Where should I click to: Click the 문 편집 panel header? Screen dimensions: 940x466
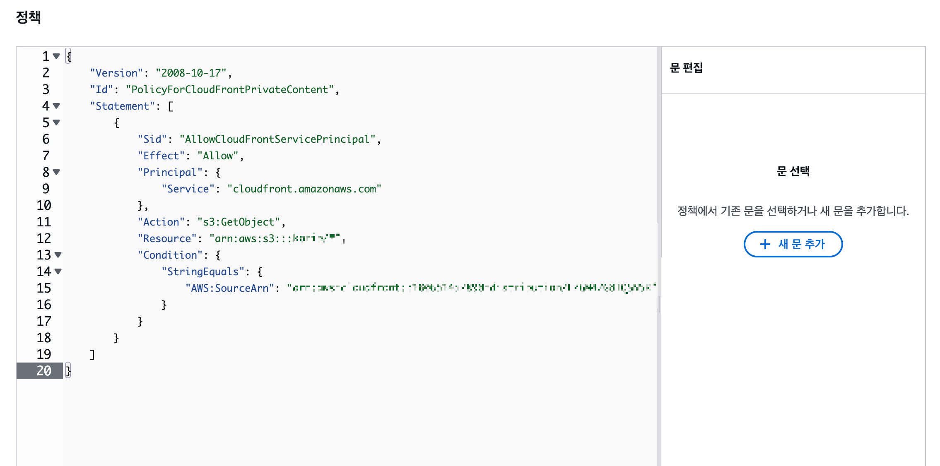click(x=686, y=68)
